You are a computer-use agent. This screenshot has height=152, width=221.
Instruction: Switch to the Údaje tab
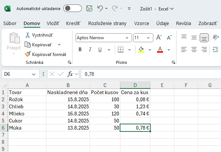point(163,23)
